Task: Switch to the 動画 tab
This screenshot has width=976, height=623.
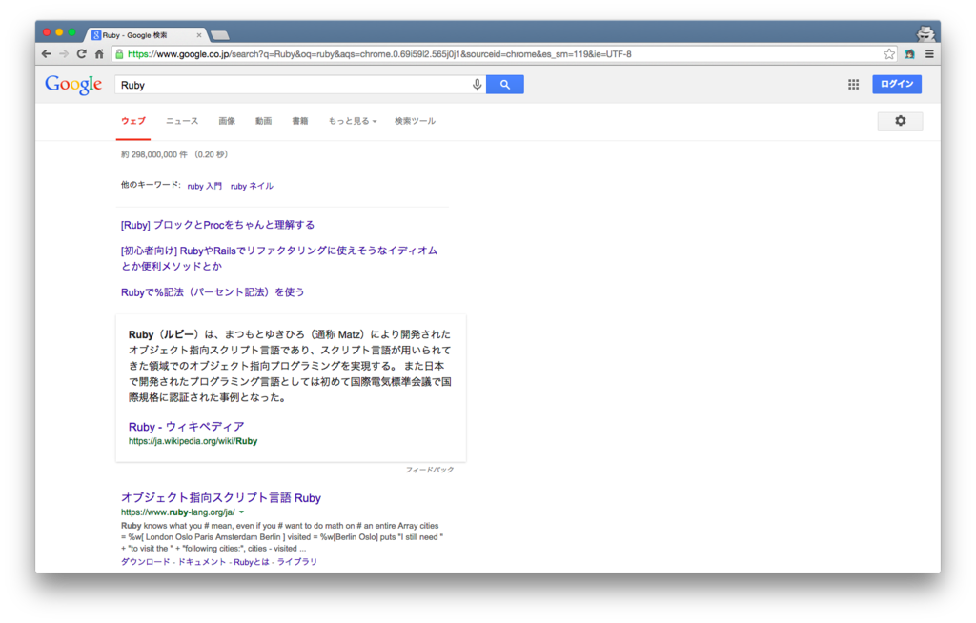Action: click(x=263, y=121)
